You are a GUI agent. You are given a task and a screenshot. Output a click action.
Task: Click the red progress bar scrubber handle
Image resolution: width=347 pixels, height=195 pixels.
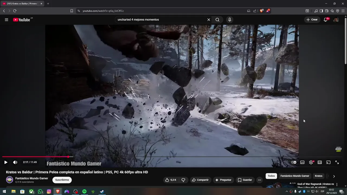coord(68,157)
